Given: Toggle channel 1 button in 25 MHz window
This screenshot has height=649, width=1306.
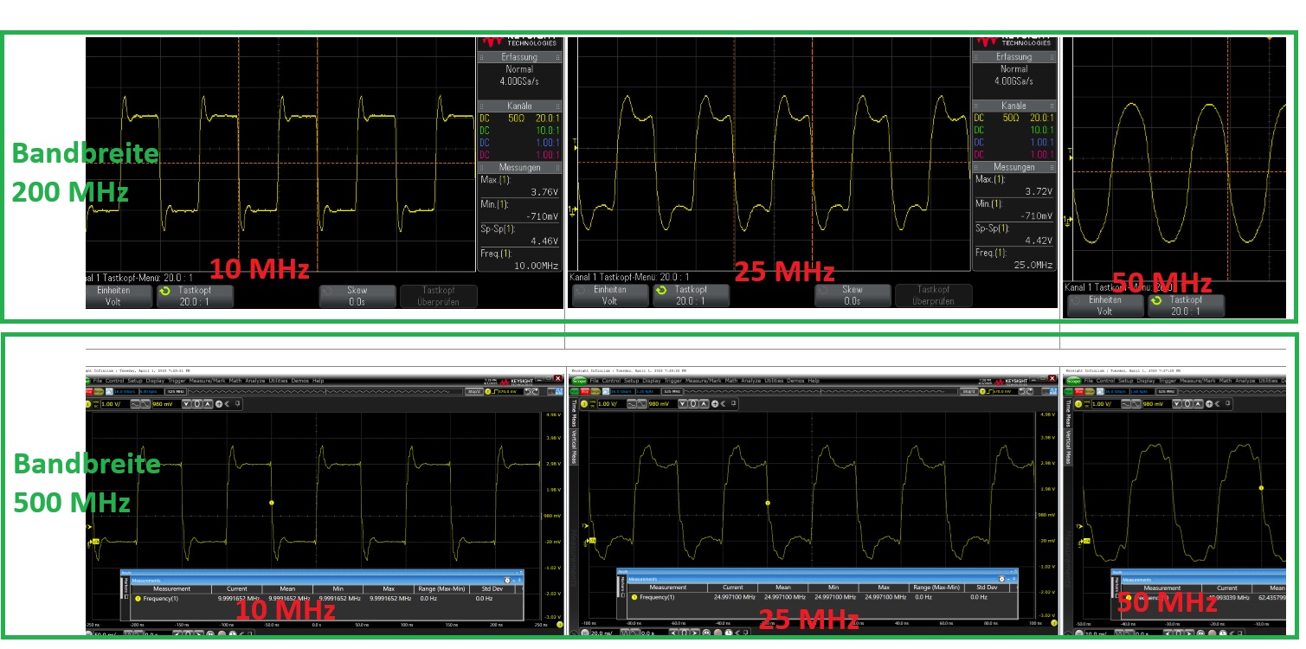Looking at the screenshot, I should pyautogui.click(x=583, y=404).
